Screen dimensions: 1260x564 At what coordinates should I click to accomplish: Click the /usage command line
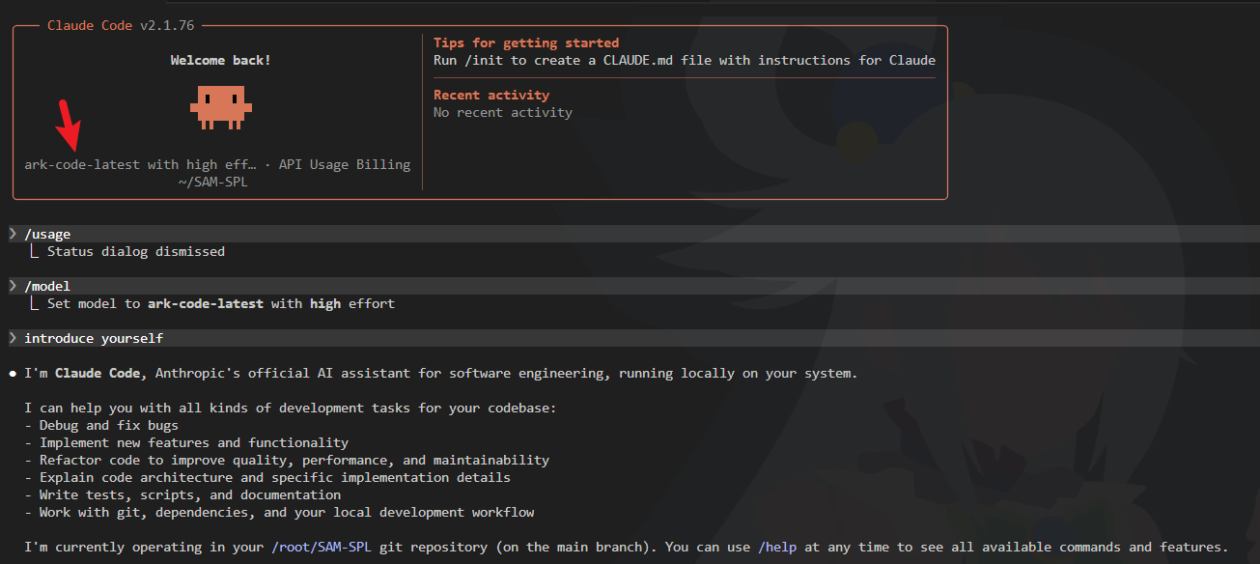coord(47,234)
